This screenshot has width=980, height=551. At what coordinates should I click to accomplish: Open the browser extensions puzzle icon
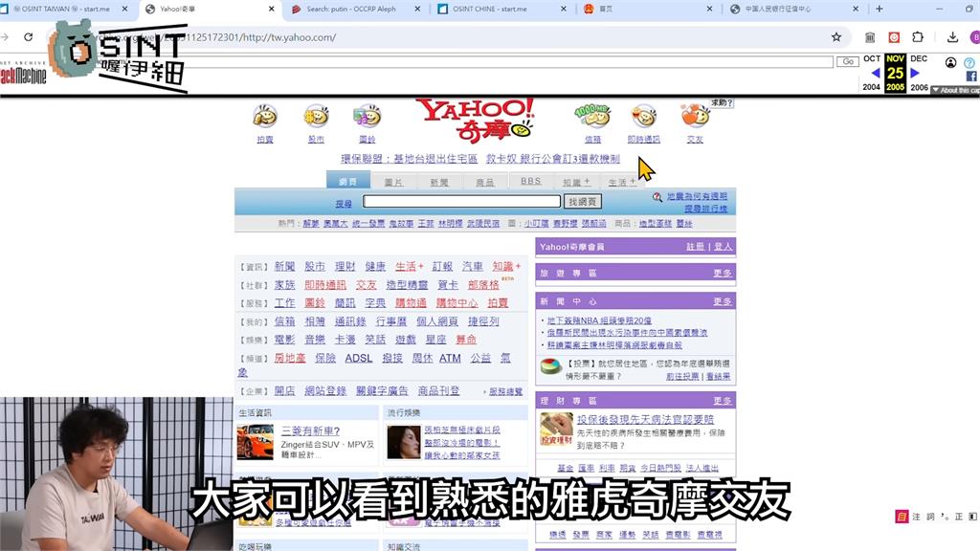pyautogui.click(x=918, y=37)
